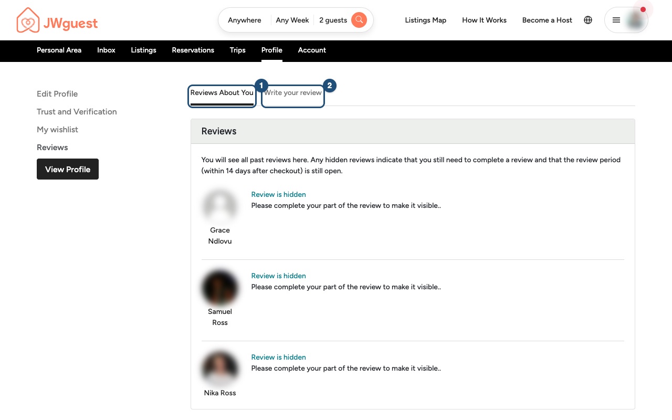Click the JWguest logo
Image resolution: width=672 pixels, height=420 pixels.
click(57, 20)
